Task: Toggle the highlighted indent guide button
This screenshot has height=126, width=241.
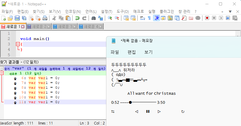Action: 156,18
